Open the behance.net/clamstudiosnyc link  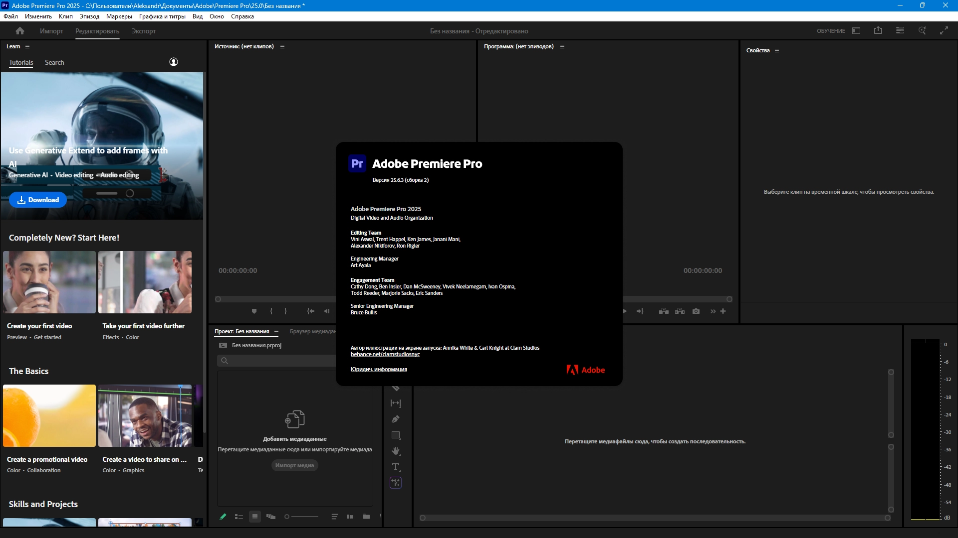[385, 354]
